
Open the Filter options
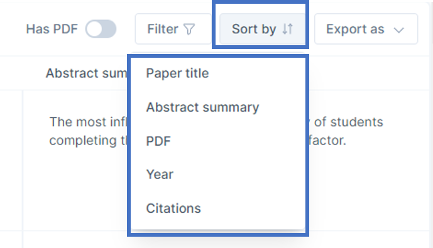pyautogui.click(x=173, y=29)
